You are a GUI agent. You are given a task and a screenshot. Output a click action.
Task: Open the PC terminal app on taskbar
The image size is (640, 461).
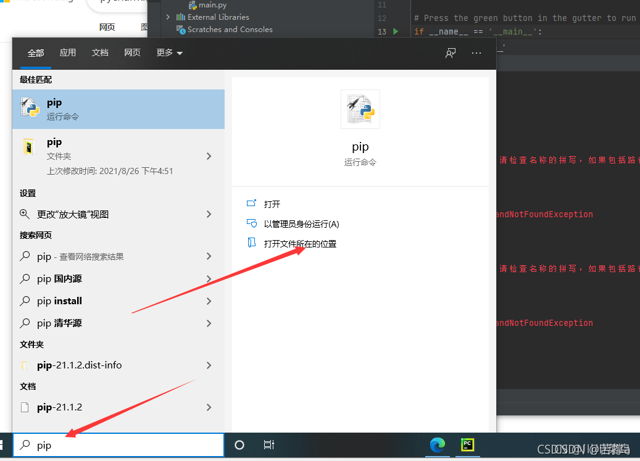tap(467, 444)
